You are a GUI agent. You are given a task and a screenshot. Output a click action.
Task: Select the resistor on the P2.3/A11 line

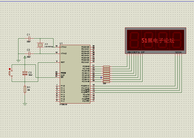tap(106, 73)
